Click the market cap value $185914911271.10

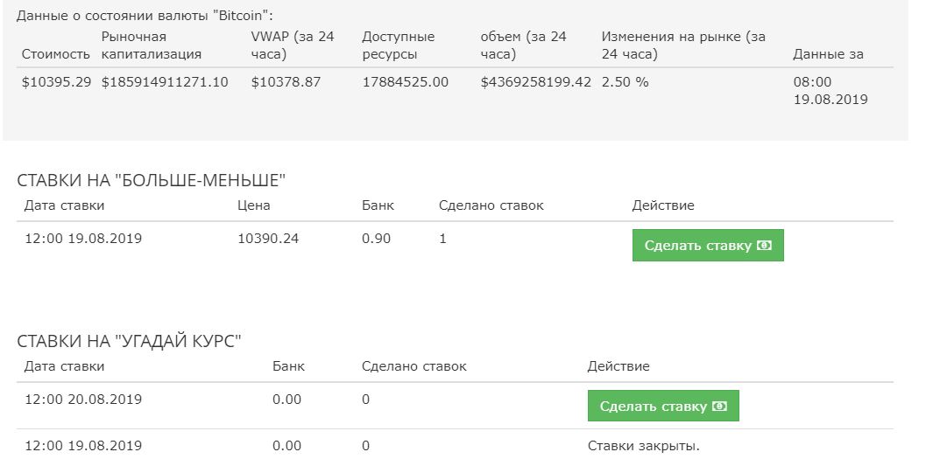(165, 82)
